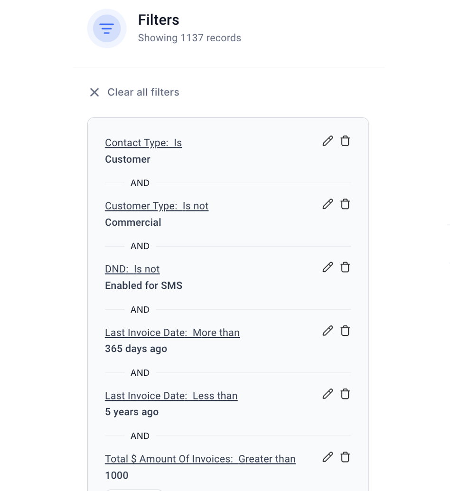The image size is (450, 491).
Task: Open the DND: Is not link
Action: tap(132, 269)
